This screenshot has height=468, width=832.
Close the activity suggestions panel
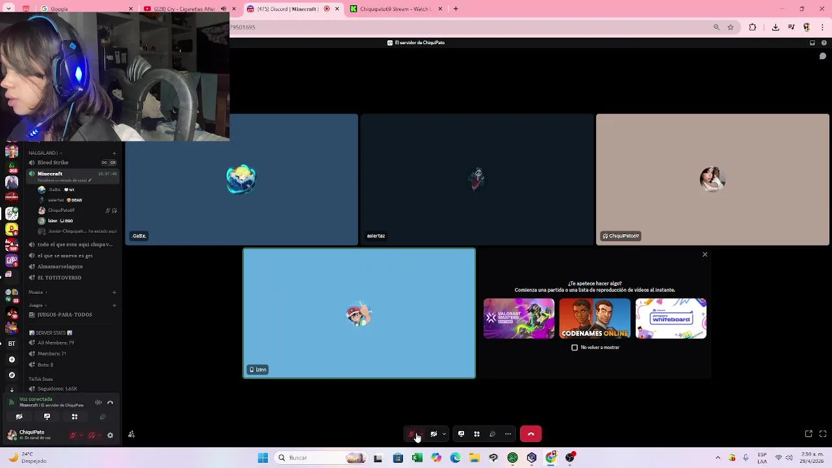pos(705,254)
